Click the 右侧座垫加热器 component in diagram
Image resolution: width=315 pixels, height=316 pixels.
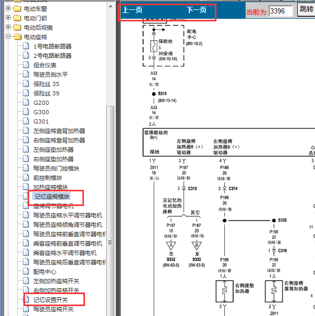point(224,291)
